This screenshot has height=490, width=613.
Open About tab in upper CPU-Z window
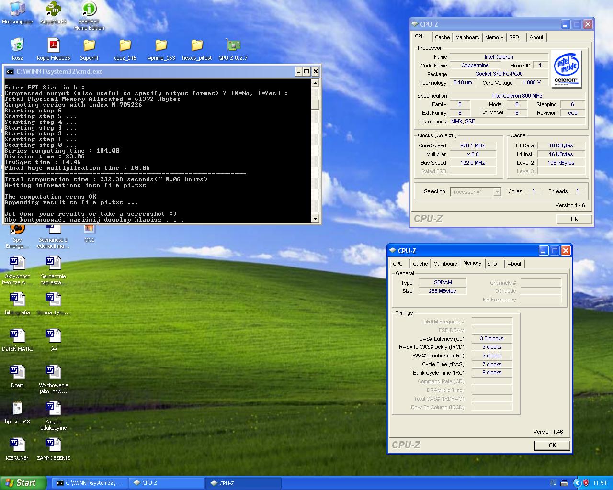click(x=536, y=37)
